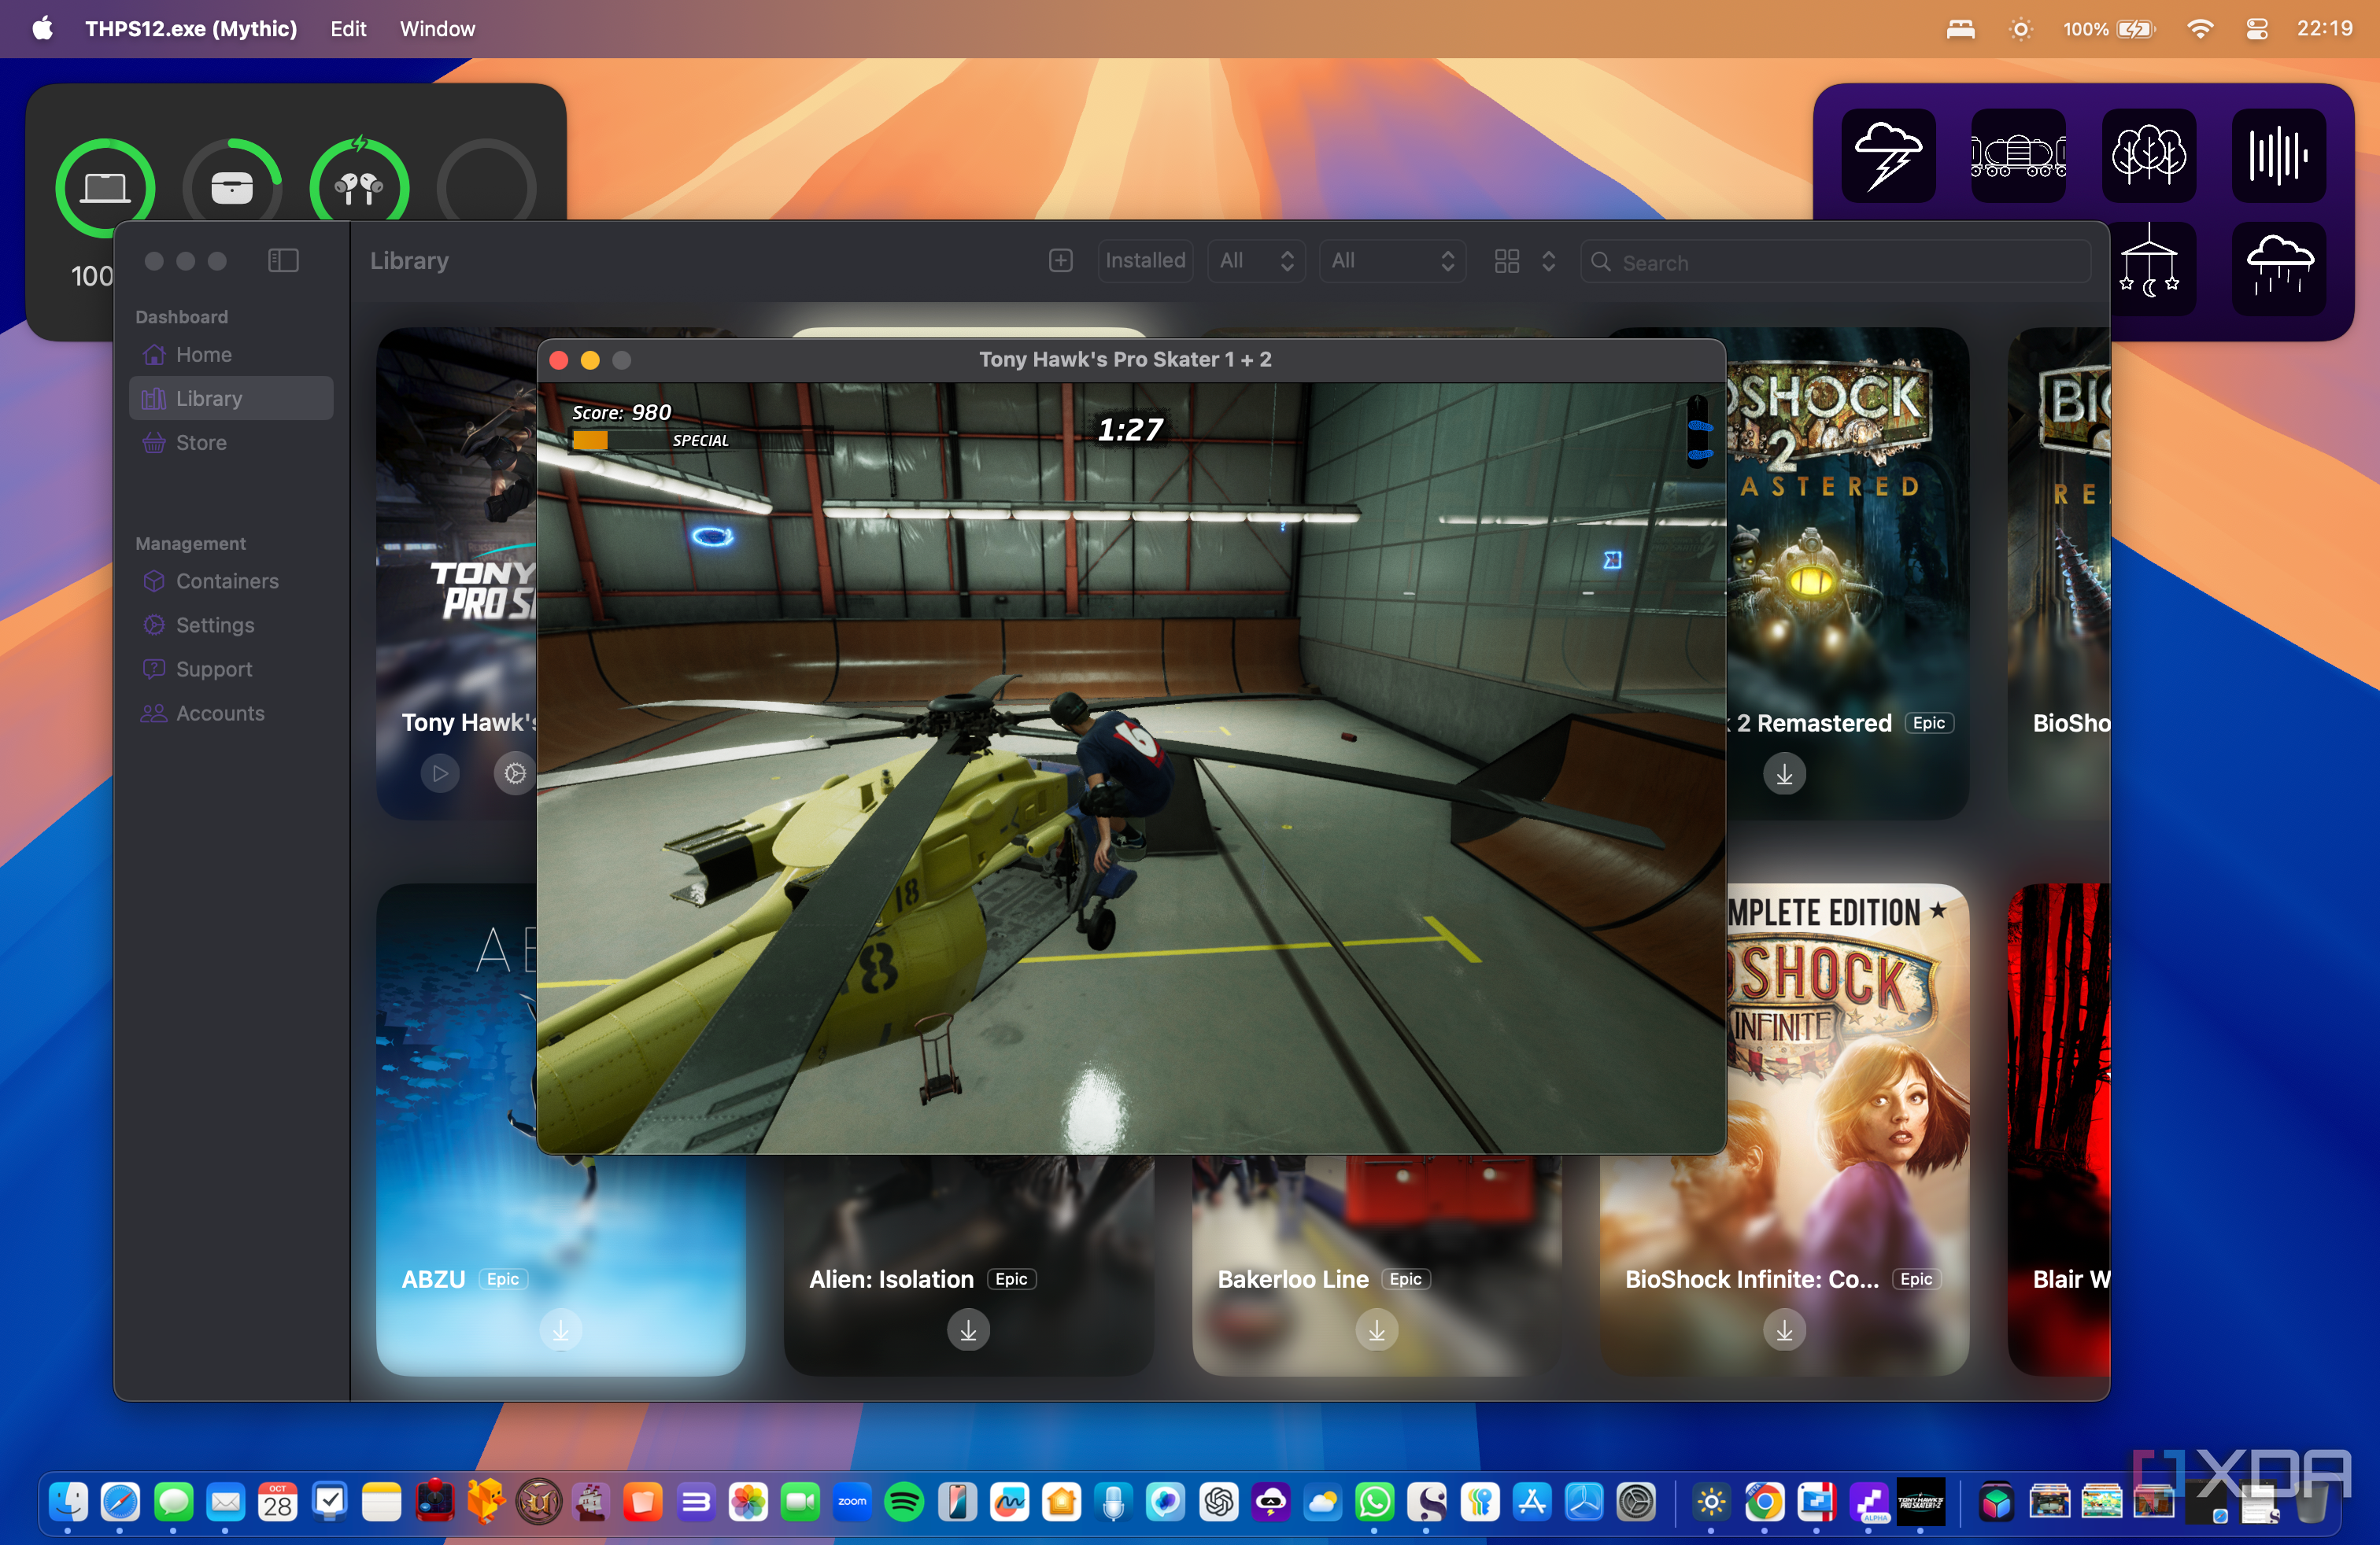Open the second All filter dropdown

point(1392,261)
